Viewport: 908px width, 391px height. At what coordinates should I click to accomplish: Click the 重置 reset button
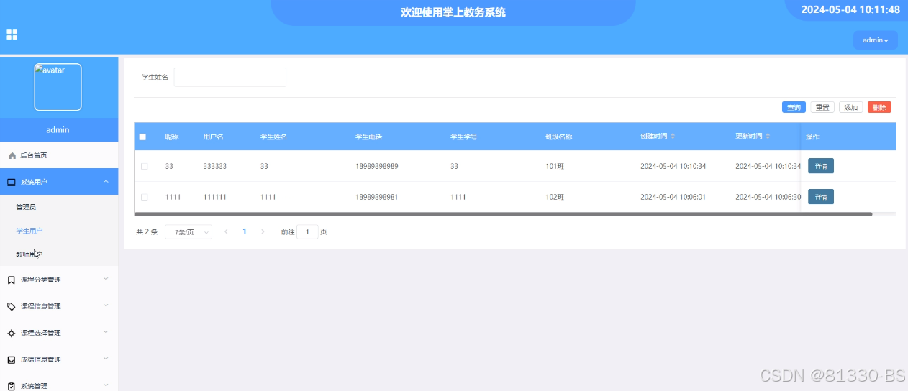(x=822, y=107)
